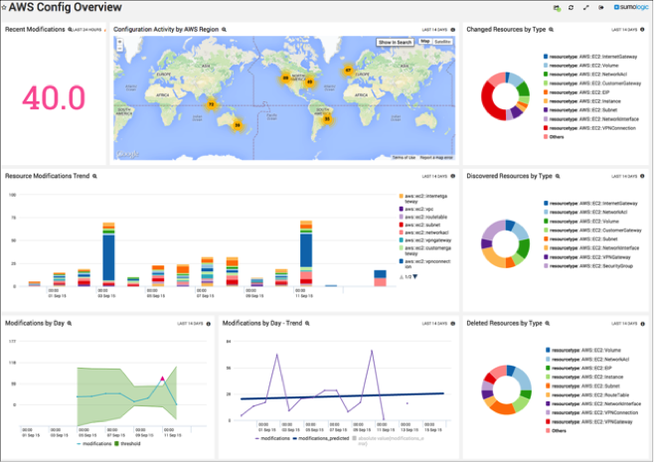Toggle aws::ec2::routetable series in trend legend
This screenshot has width=654, height=462.
point(423,217)
